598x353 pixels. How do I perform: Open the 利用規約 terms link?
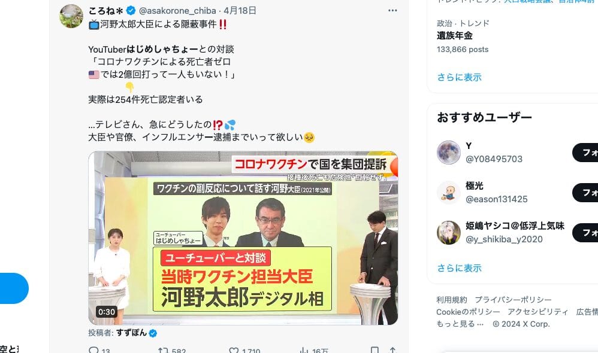(x=452, y=300)
